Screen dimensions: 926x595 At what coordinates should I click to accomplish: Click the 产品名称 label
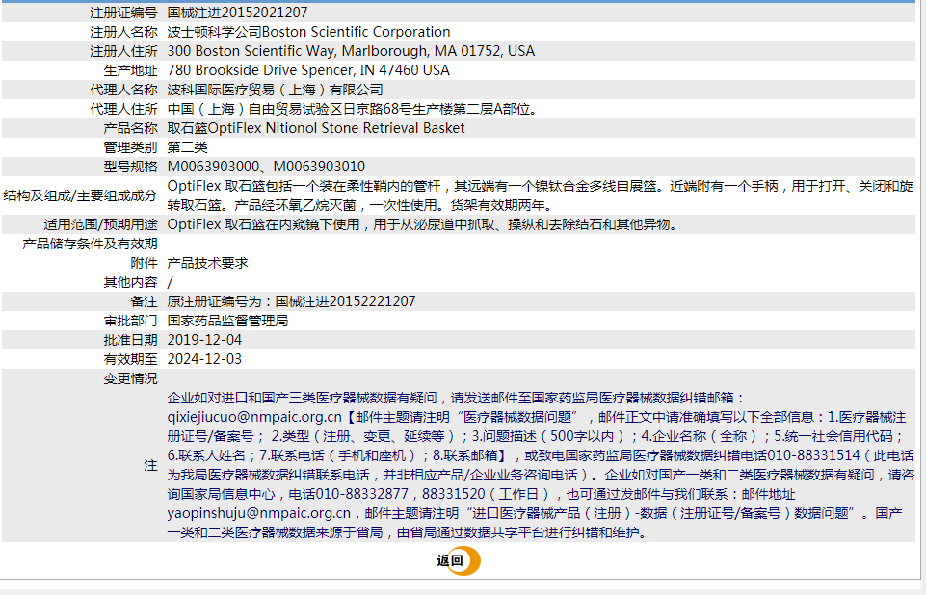click(130, 128)
